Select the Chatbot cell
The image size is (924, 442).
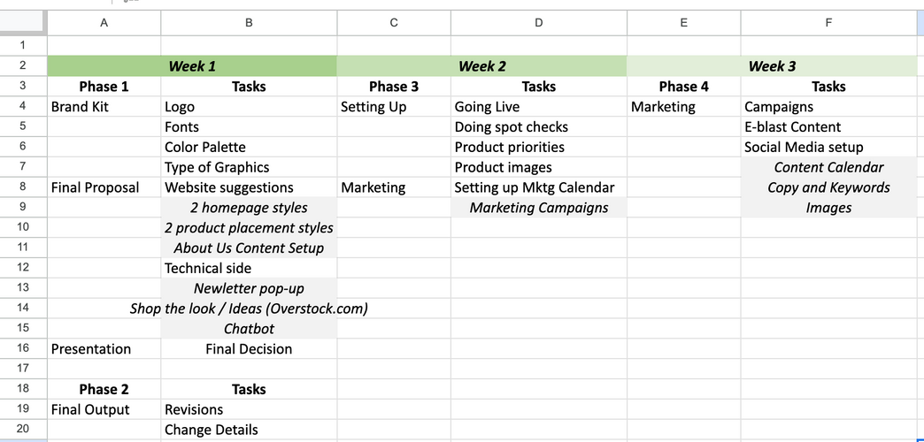click(x=249, y=329)
